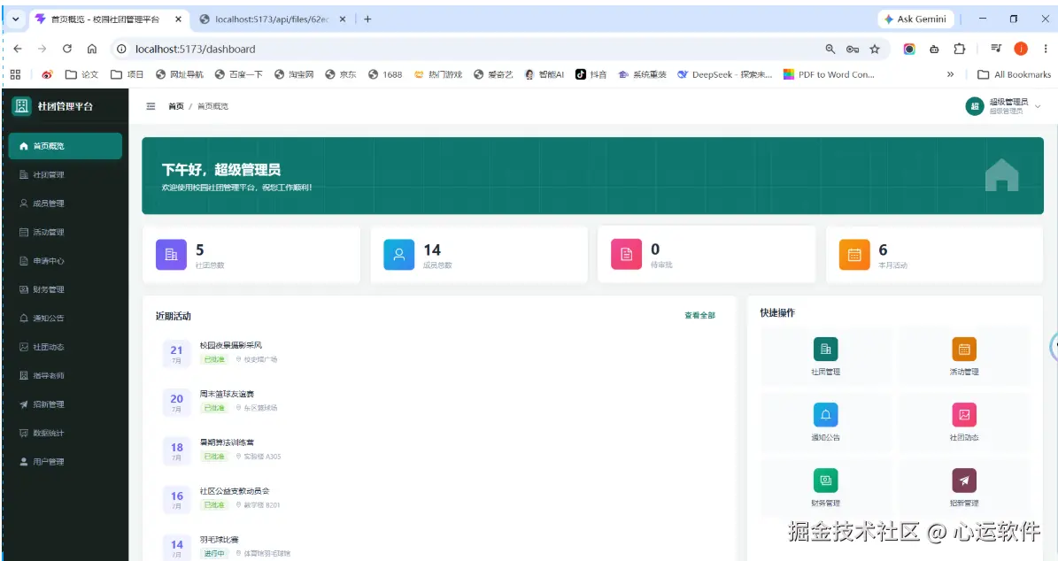Open 申请中心 in the sidebar
1058x561 pixels.
coord(66,261)
